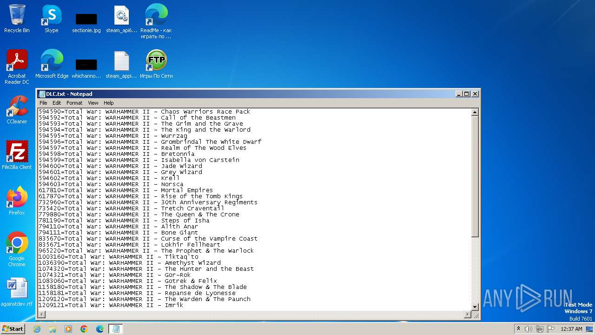Open Notepad Format menu

(74, 103)
